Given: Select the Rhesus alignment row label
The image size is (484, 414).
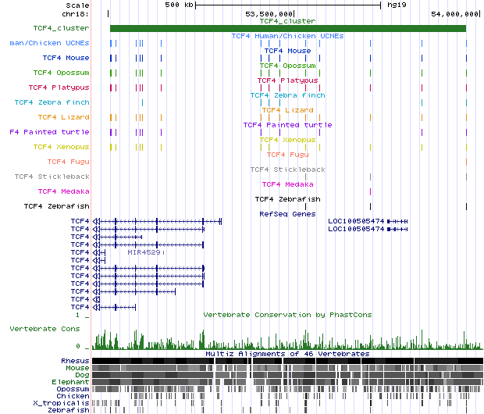Looking at the screenshot, I should [x=75, y=361].
